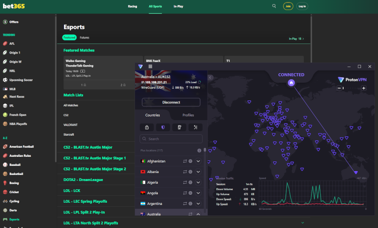Click Algeria P2P arrows icon
This screenshot has height=228, width=378.
185,183
